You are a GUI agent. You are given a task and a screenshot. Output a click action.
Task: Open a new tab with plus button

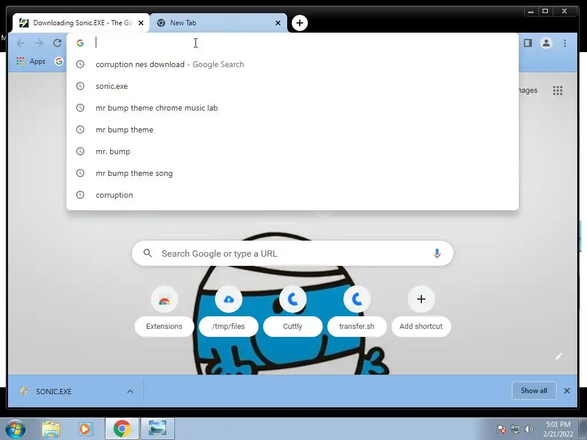tap(299, 23)
